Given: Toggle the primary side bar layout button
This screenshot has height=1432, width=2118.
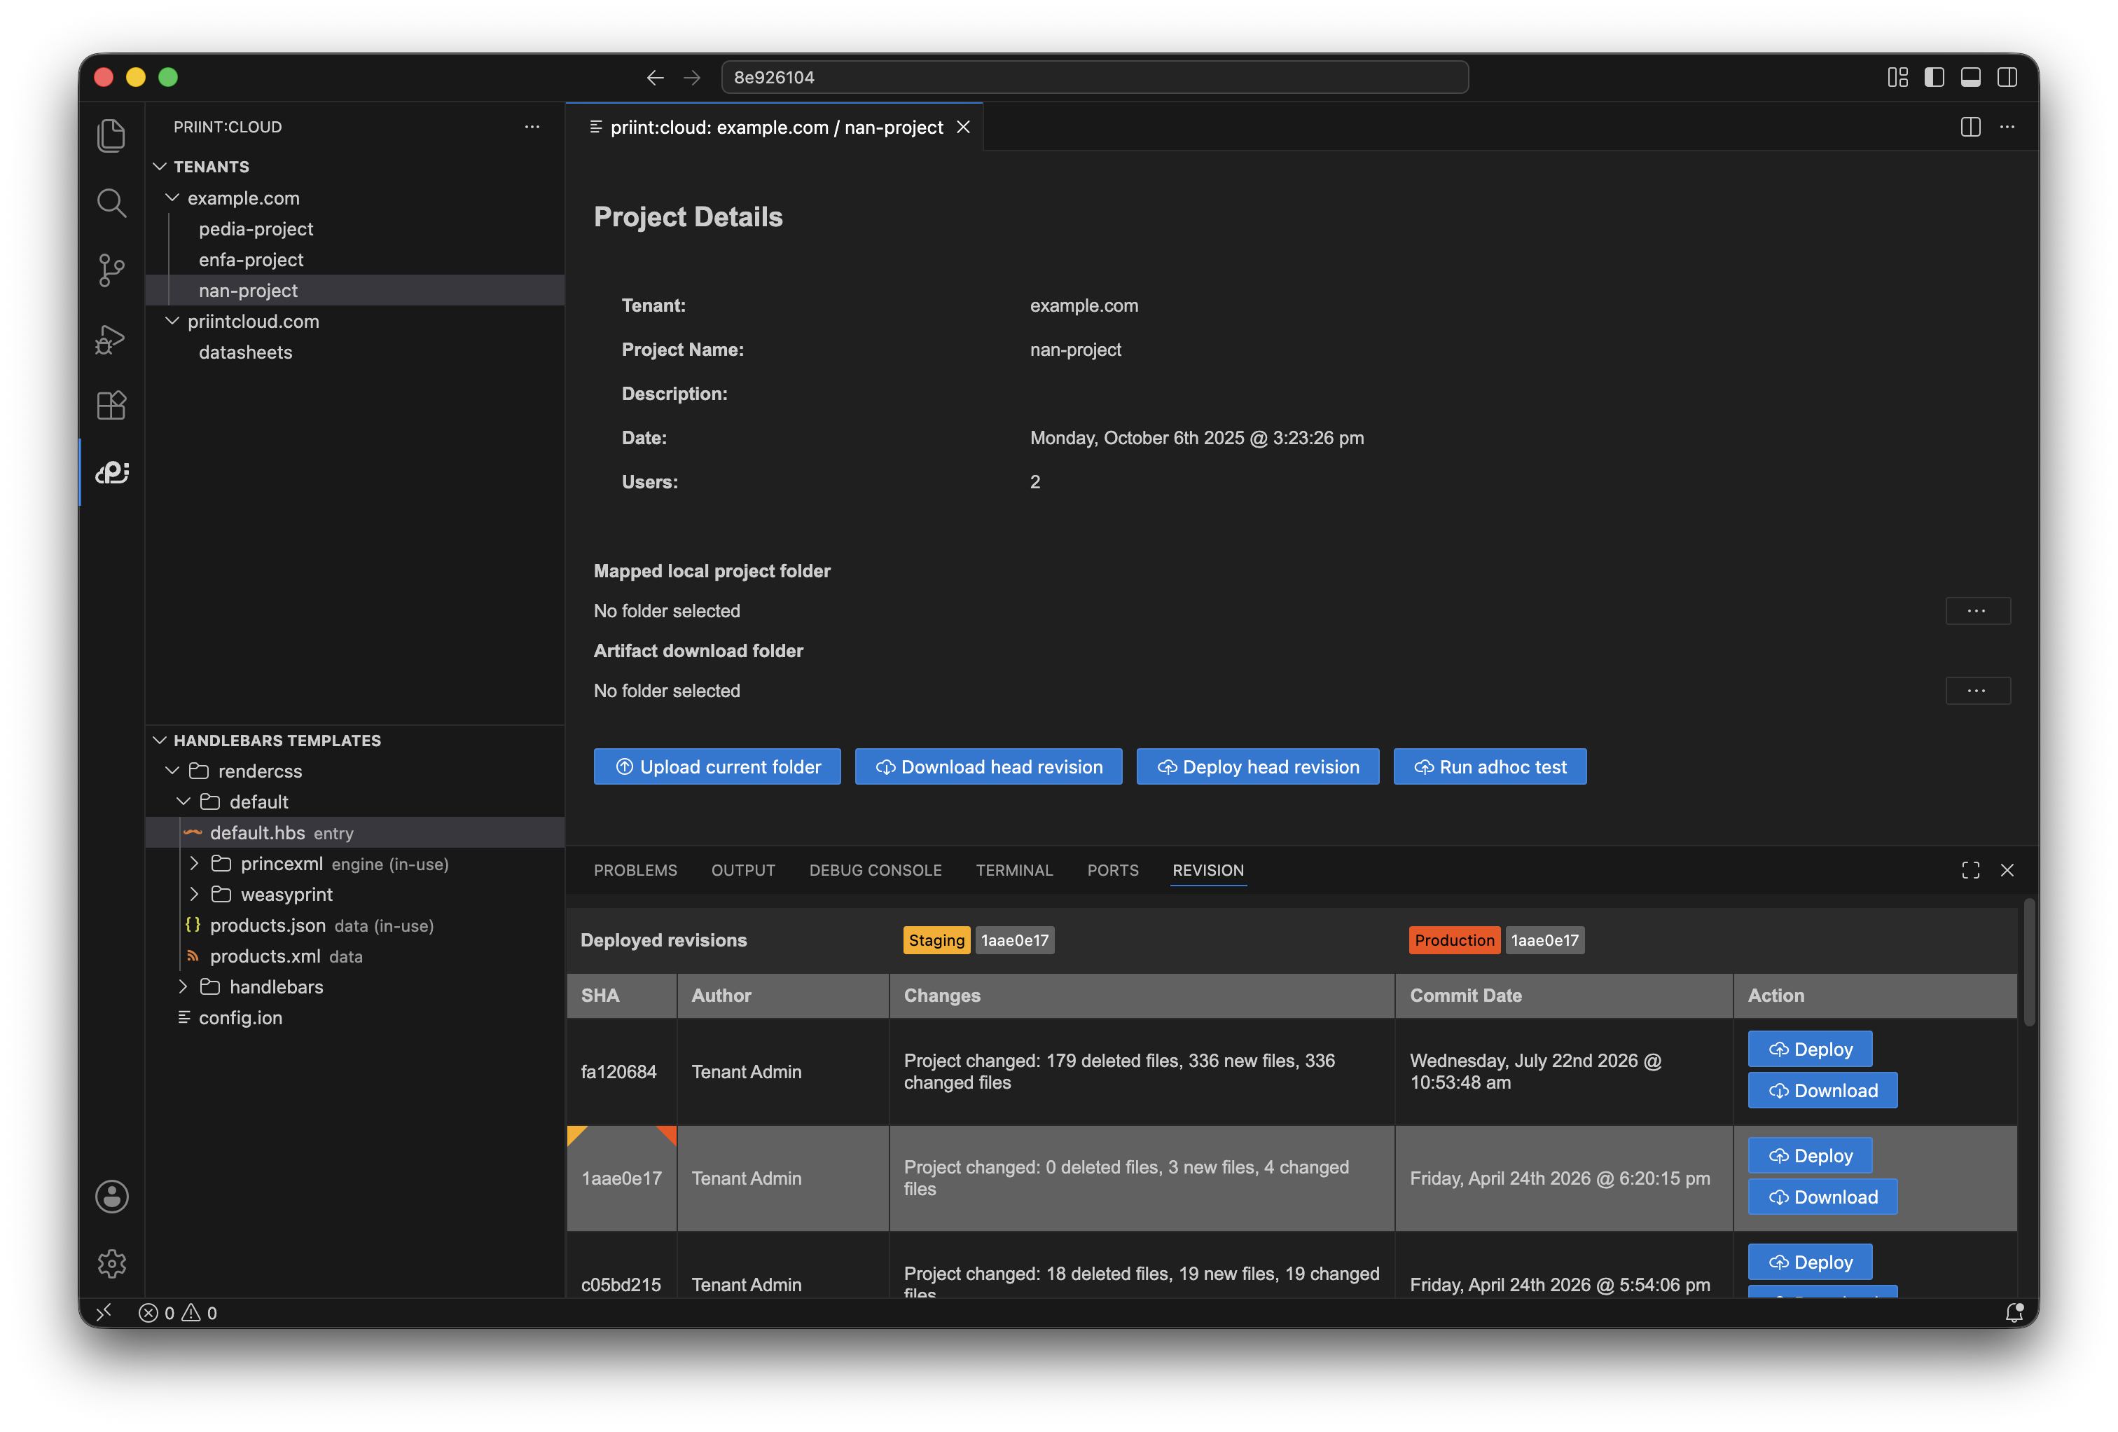Looking at the screenshot, I should coord(1934,78).
